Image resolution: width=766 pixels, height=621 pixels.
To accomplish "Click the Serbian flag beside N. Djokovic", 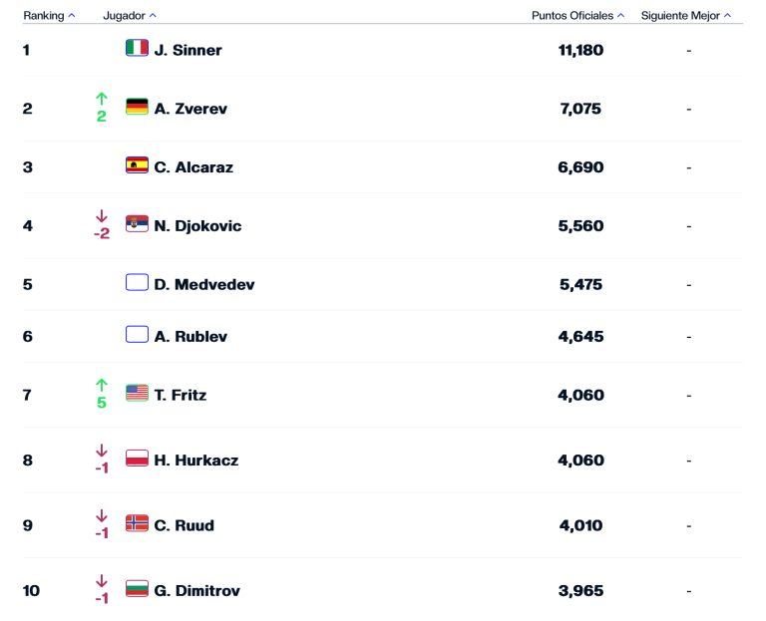I will (137, 223).
